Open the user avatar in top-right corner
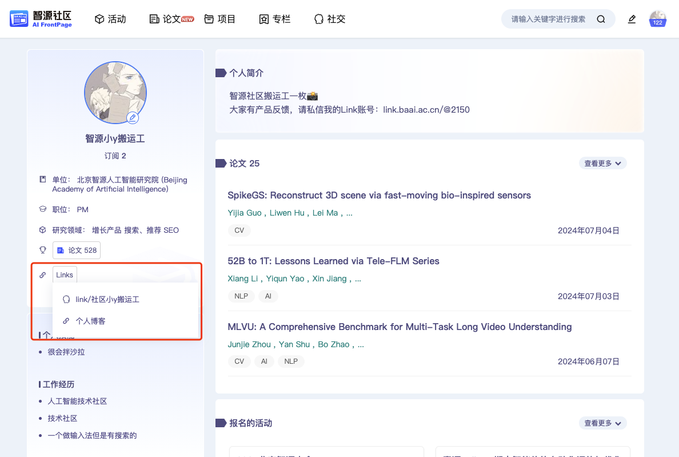 [x=658, y=19]
